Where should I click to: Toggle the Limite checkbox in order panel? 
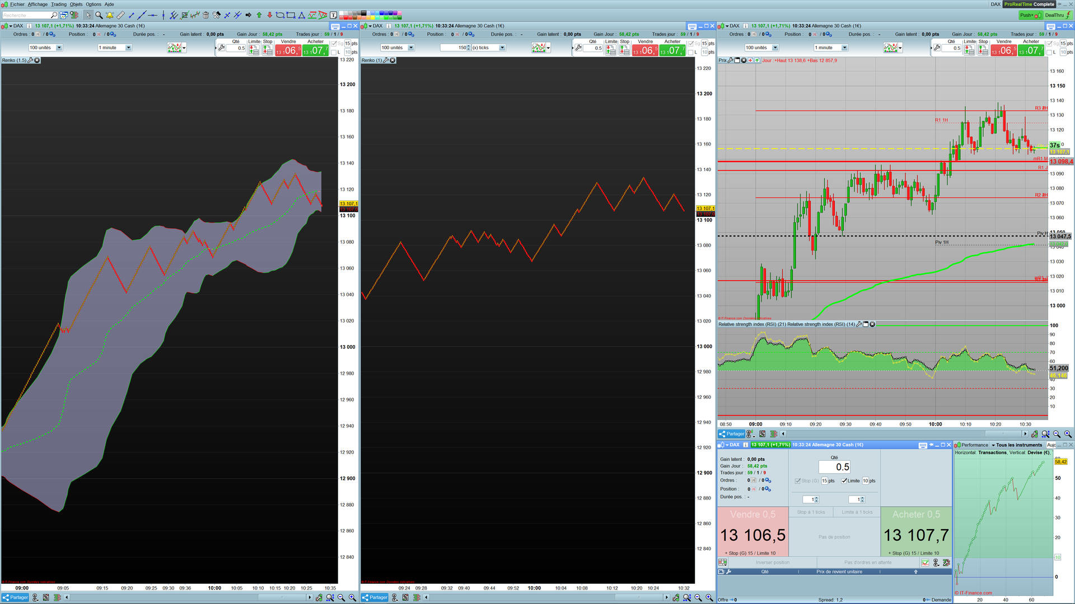[844, 481]
